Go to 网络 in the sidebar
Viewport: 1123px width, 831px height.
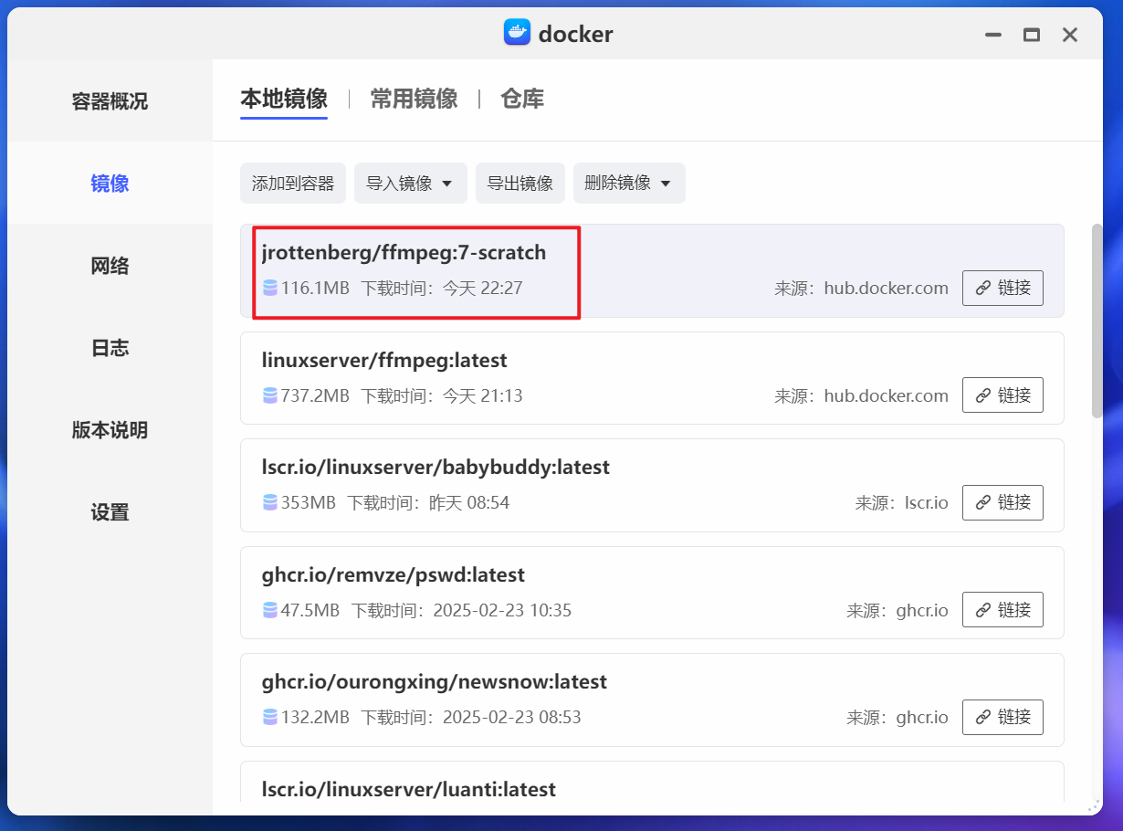[x=110, y=266]
